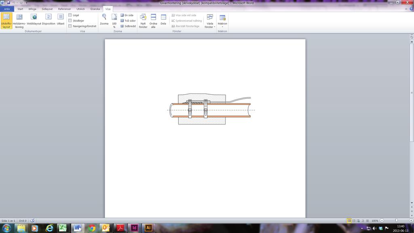Check the Navigeringsfönstret option
The width and height of the screenshot is (414, 233).
pyautogui.click(x=70, y=26)
